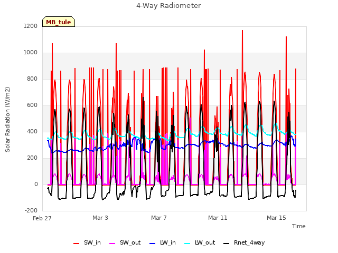Click the 0 y-axis tick label
This screenshot has height=253, width=338.
36,184
